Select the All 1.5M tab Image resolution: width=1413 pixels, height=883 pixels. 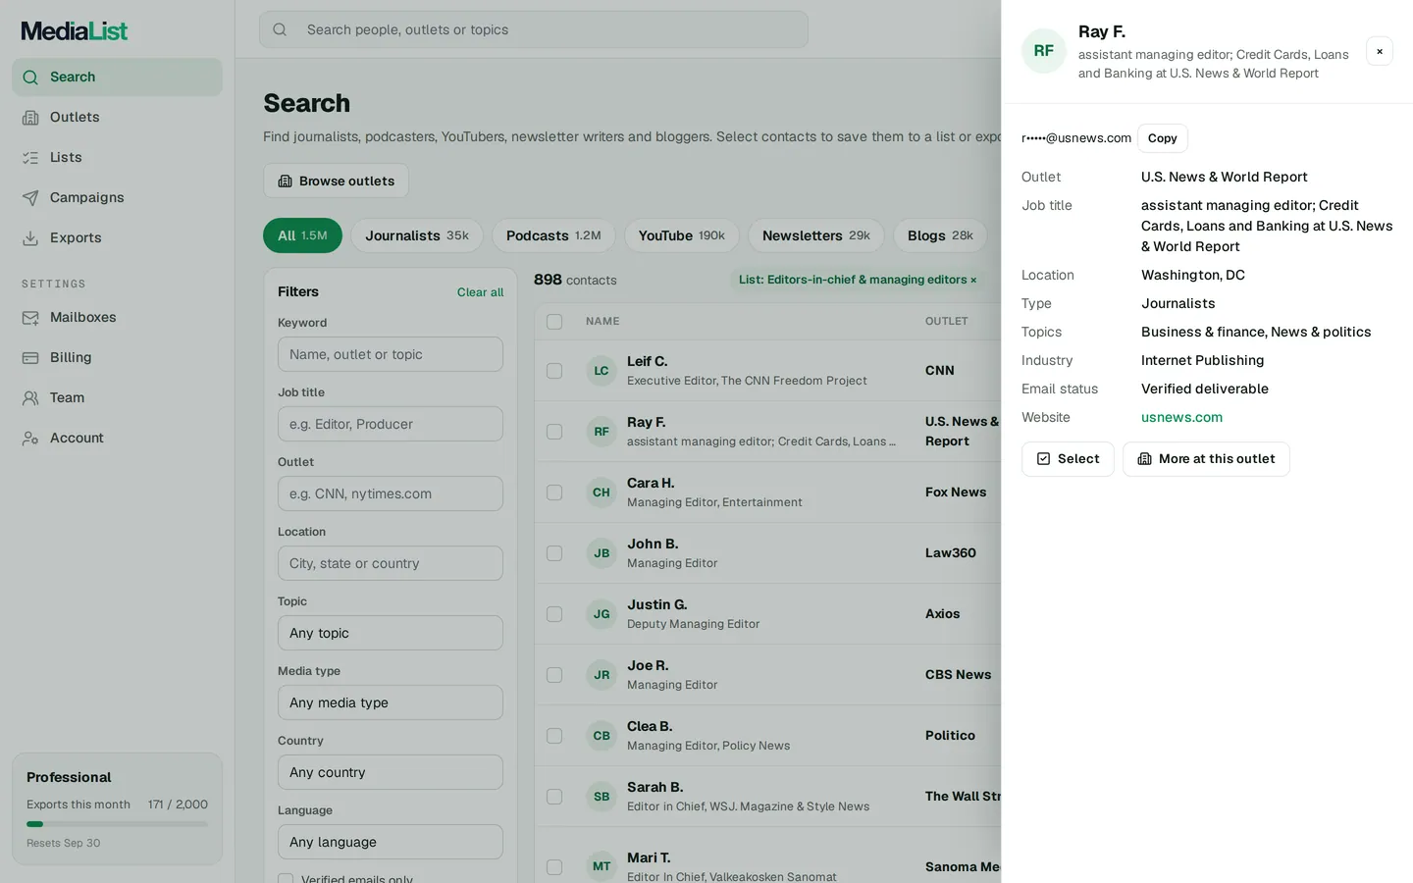click(302, 235)
